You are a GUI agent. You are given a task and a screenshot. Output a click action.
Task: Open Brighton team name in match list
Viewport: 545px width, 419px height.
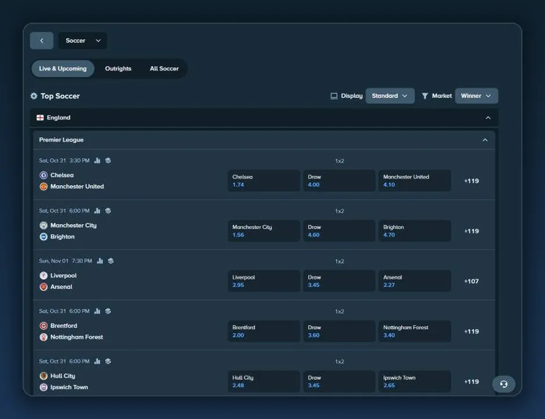(x=63, y=236)
